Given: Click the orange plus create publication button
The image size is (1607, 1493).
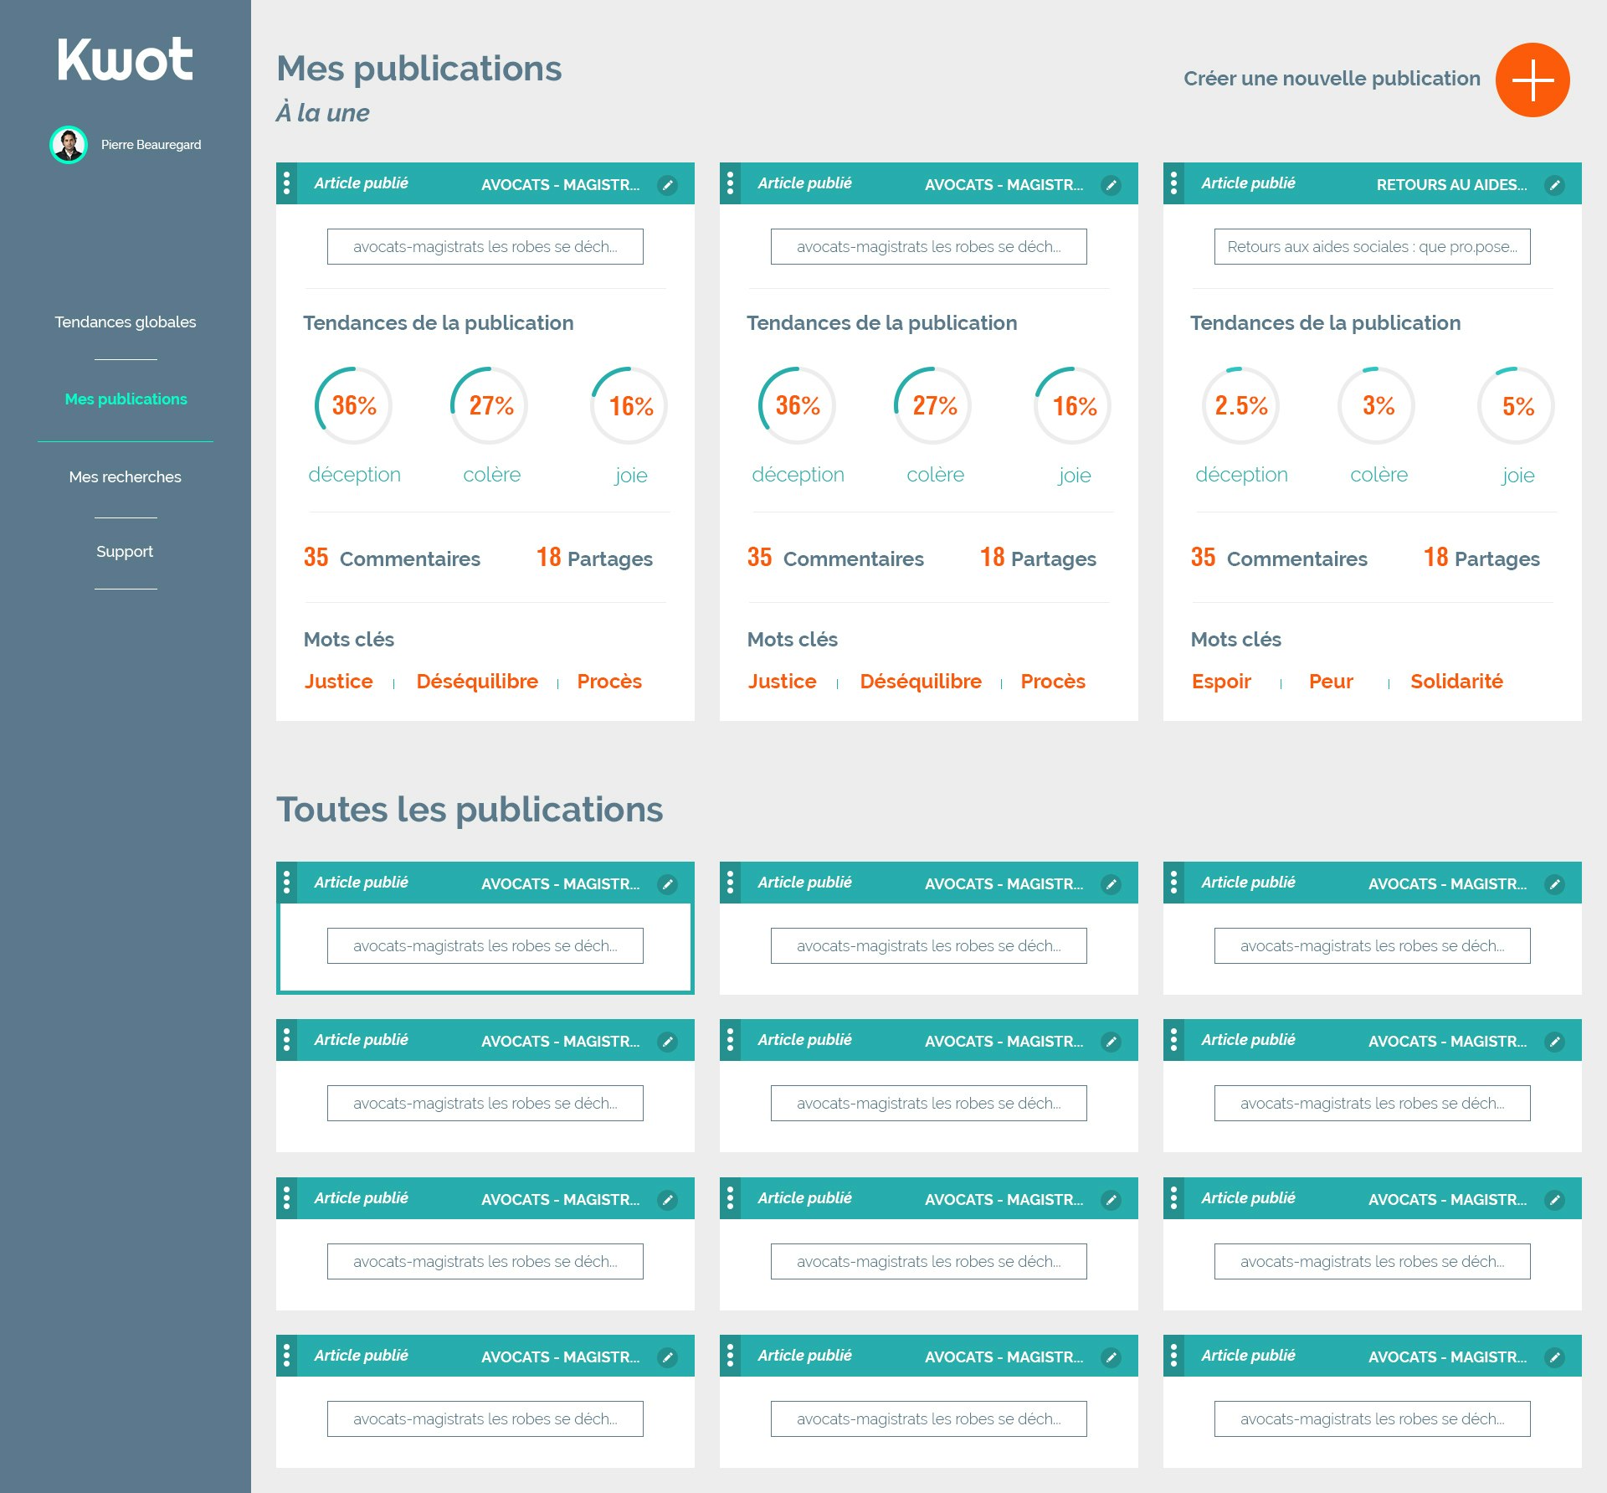Looking at the screenshot, I should [1532, 80].
